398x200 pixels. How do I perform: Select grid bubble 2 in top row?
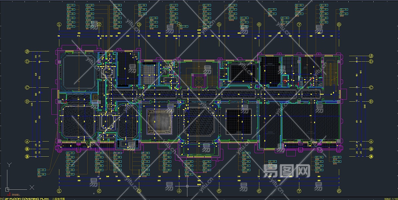[99, 25]
